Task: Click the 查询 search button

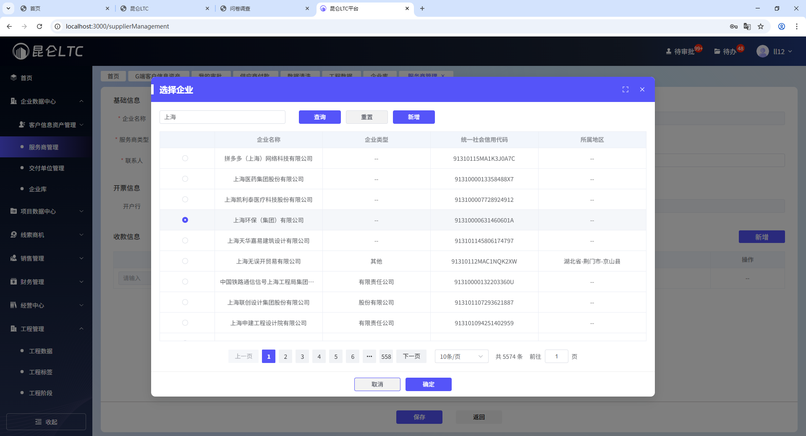Action: (x=319, y=117)
